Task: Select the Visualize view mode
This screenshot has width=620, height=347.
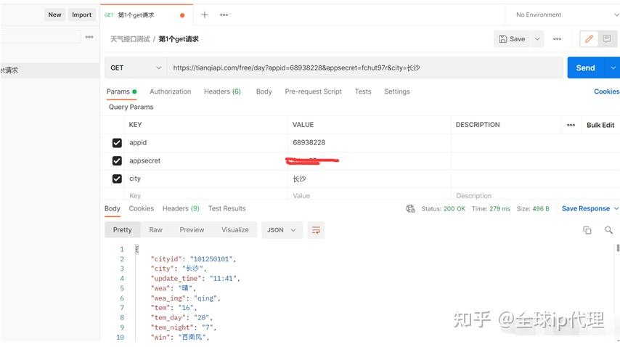Action: coord(235,230)
